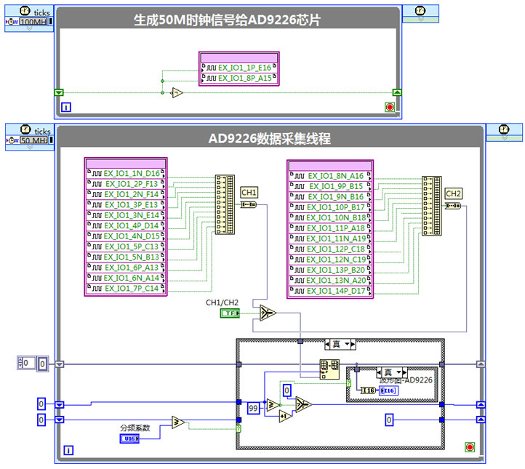Expand the 100MHz timed loop input node

[x=29, y=29]
